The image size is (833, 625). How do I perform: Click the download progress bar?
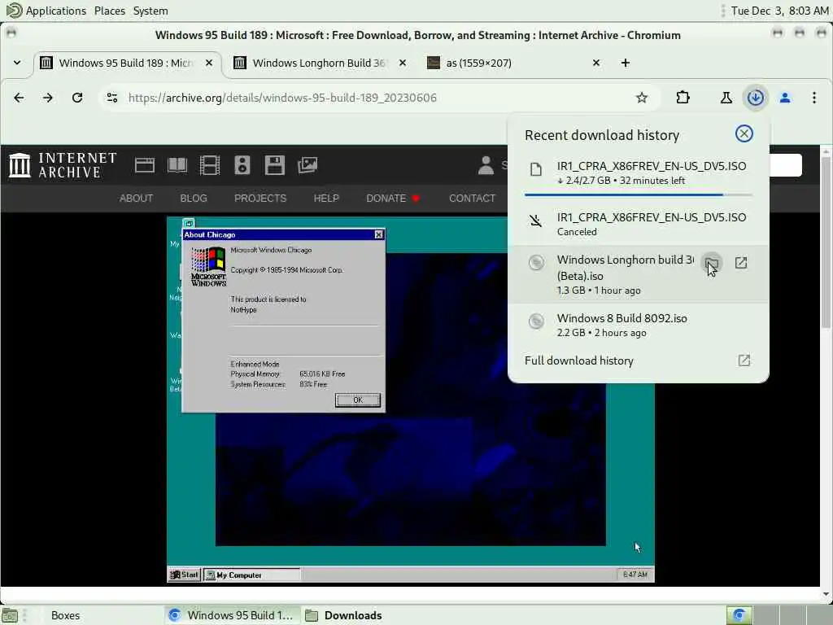tap(638, 195)
